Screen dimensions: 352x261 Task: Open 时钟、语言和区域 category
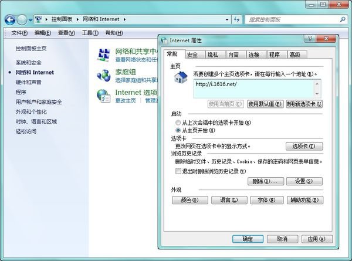(x=36, y=121)
